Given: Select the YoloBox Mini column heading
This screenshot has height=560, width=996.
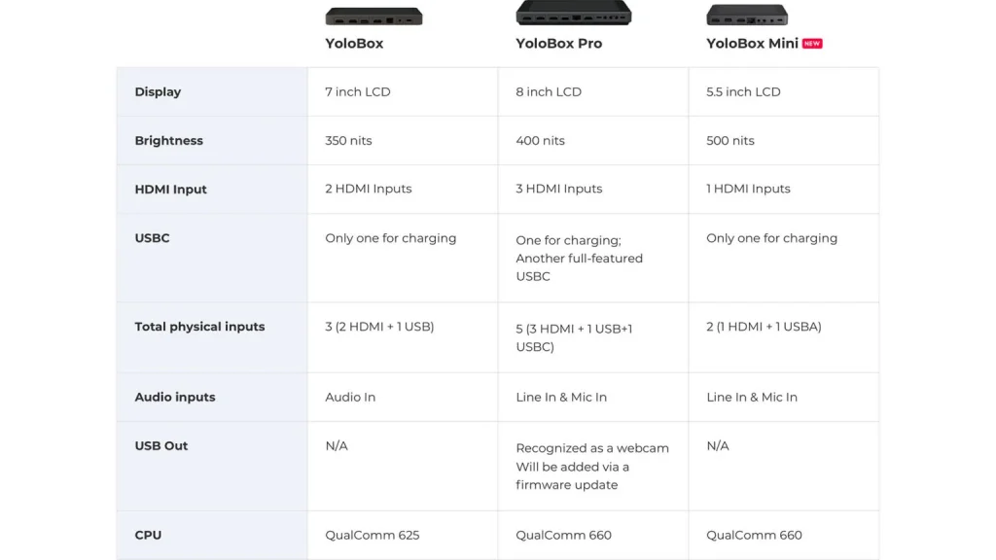Looking at the screenshot, I should point(752,43).
